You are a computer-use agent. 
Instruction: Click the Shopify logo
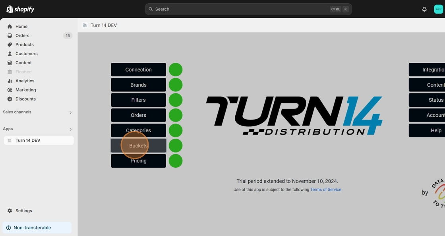click(20, 9)
